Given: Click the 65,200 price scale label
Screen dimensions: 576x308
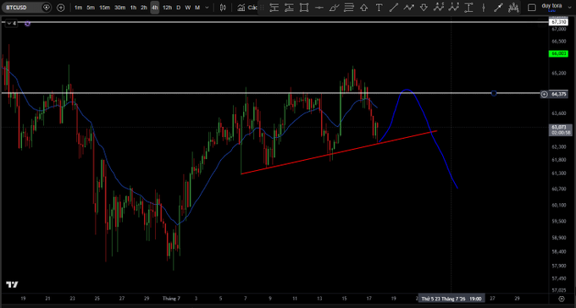Looking at the screenshot, I should [x=559, y=73].
